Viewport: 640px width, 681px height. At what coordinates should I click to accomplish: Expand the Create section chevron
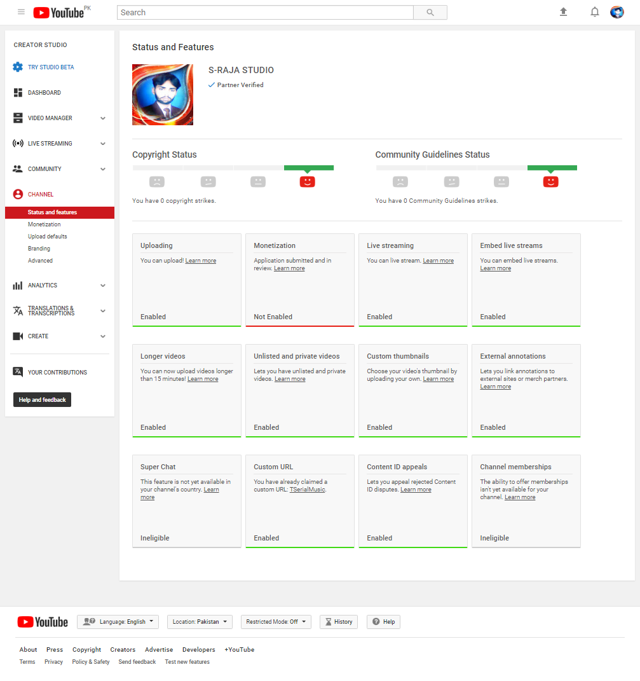pos(103,336)
